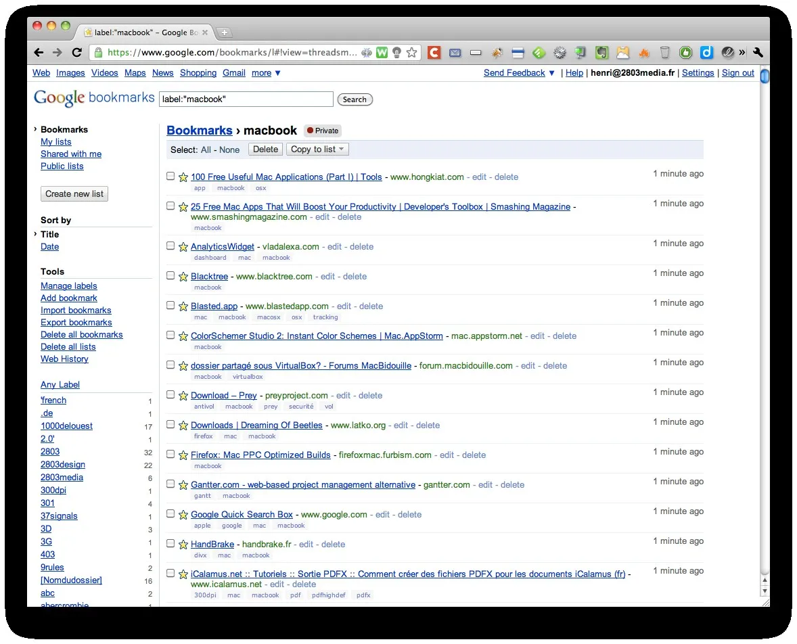Open a new browser tab
The image size is (797, 644).
pos(224,32)
